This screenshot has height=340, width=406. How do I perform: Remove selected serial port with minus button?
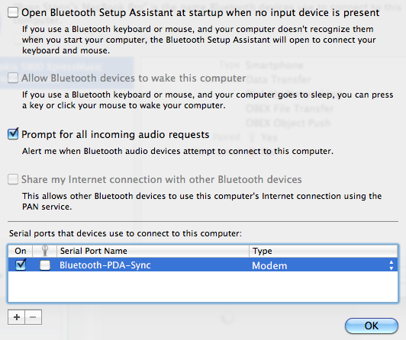click(33, 317)
